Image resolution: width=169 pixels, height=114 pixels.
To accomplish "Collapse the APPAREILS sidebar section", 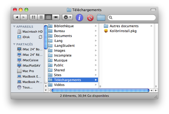I will tap(14, 26).
